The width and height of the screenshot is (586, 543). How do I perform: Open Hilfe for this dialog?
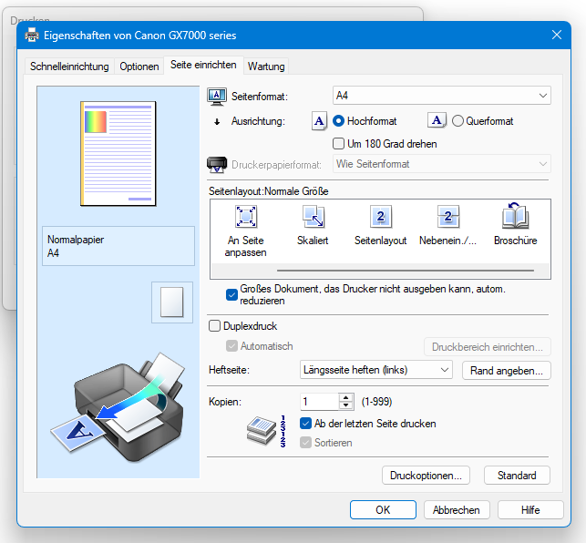[x=530, y=509]
